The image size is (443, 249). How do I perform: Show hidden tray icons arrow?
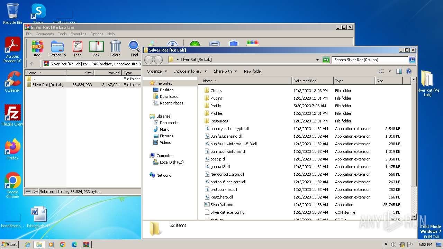pyautogui.click(x=386, y=245)
